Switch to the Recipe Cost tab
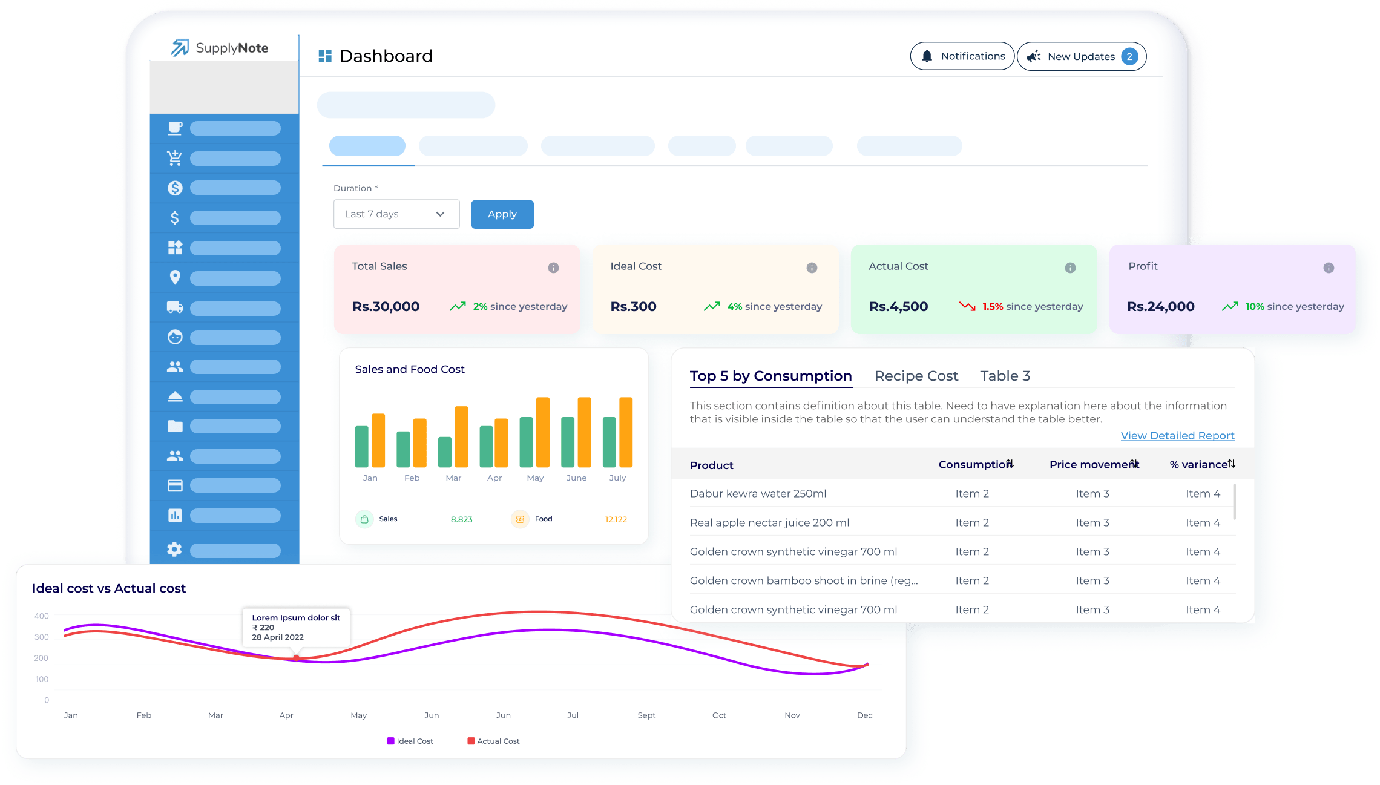Screen dimensions: 1380x785 coord(916,375)
